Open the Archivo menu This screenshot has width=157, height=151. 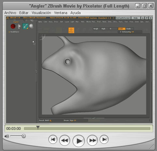pyautogui.click(x=10, y=13)
